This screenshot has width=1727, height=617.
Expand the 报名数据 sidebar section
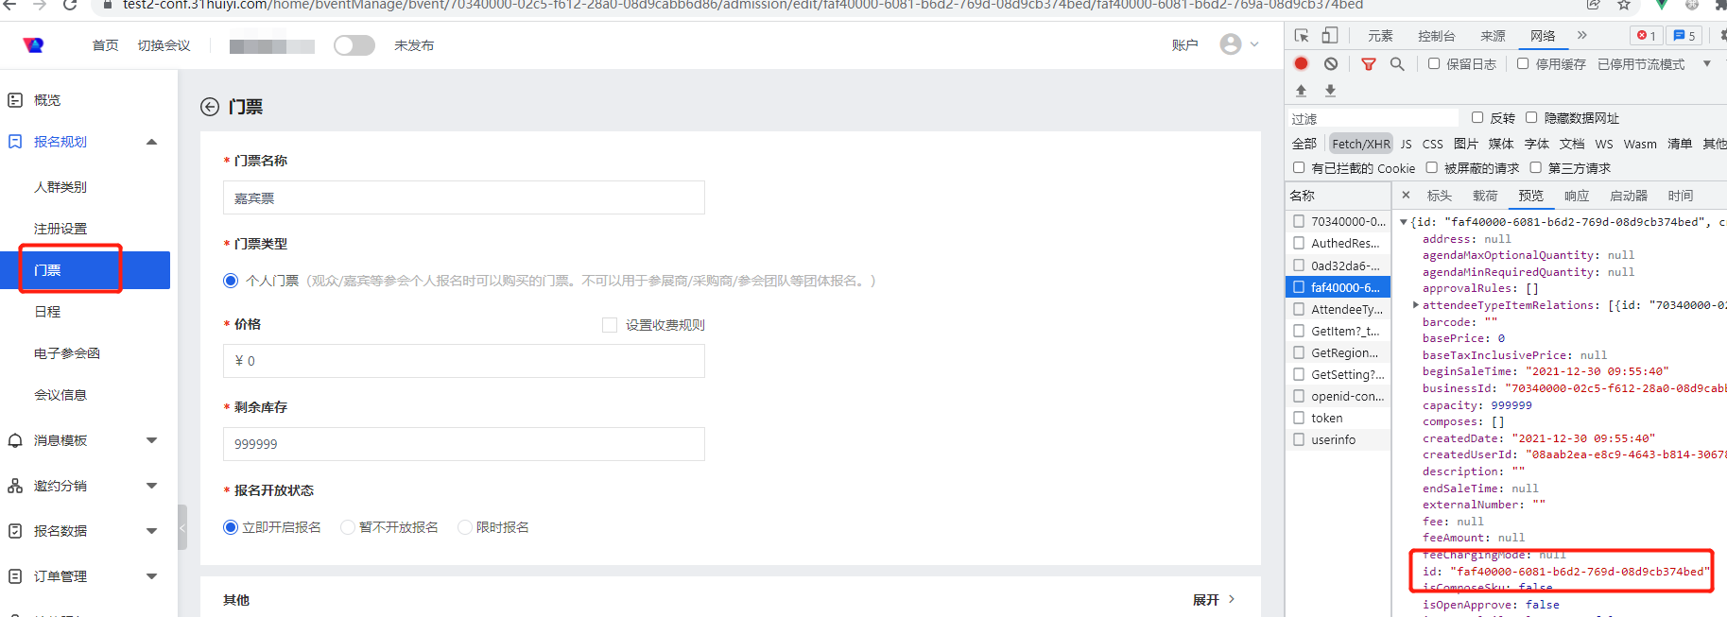point(151,531)
